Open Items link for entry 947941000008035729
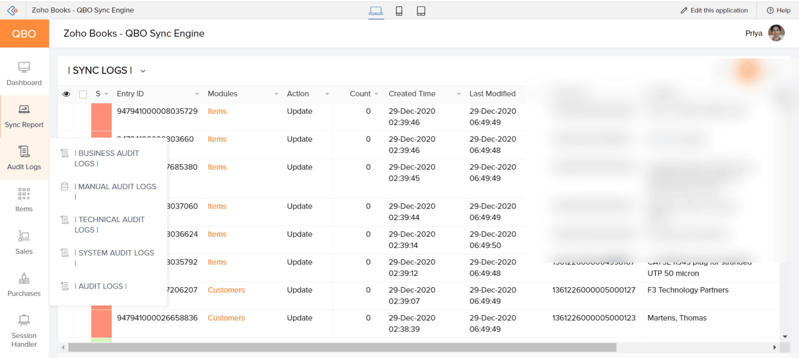Viewport: 799px width, 358px height. pos(217,111)
